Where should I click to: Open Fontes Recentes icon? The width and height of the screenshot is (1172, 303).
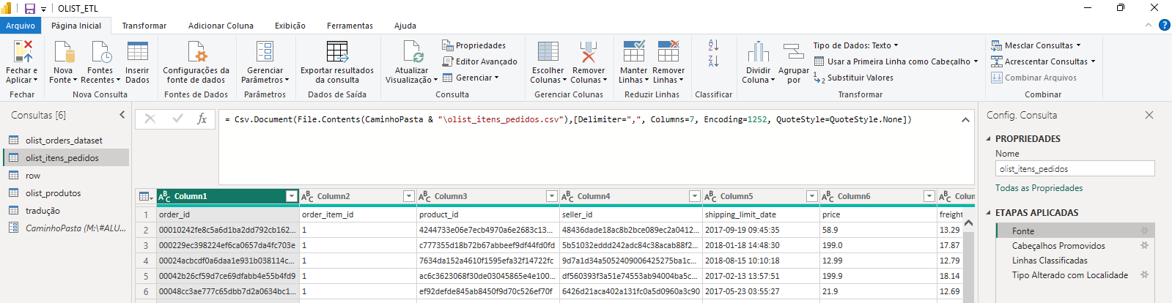pyautogui.click(x=100, y=52)
